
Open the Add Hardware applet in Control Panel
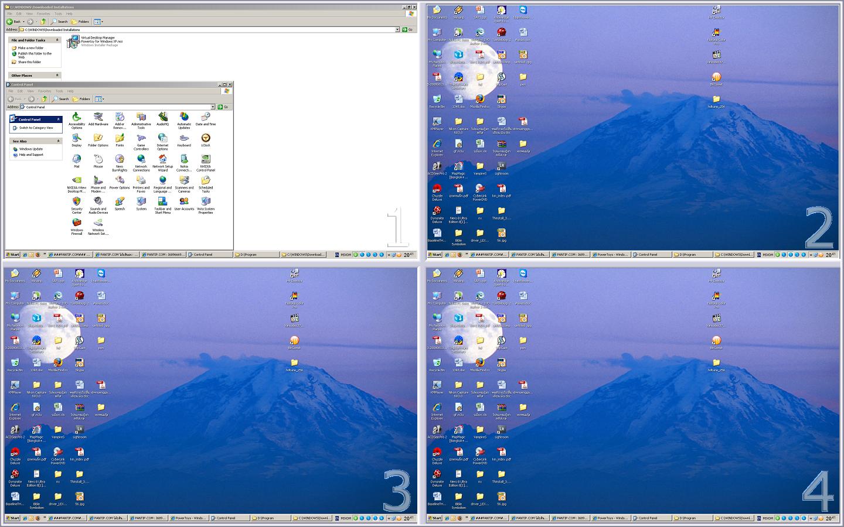coord(98,119)
